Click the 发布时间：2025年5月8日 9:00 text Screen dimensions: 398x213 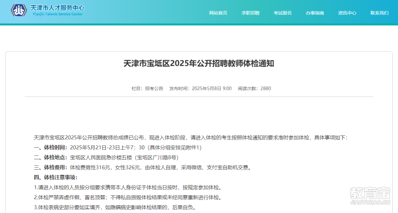pos(200,88)
